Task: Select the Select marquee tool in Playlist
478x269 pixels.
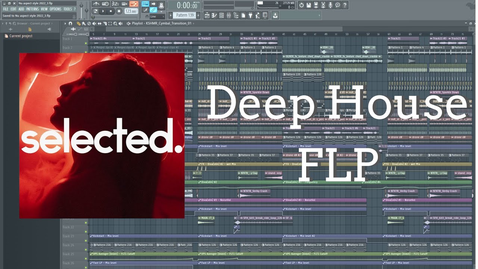Action: click(x=110, y=24)
